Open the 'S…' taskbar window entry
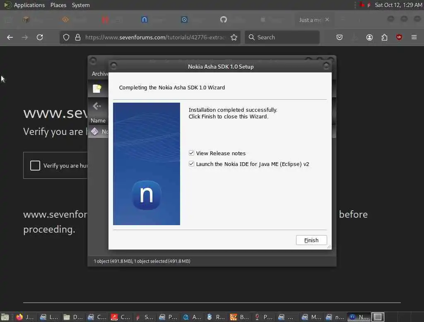 coord(144,317)
